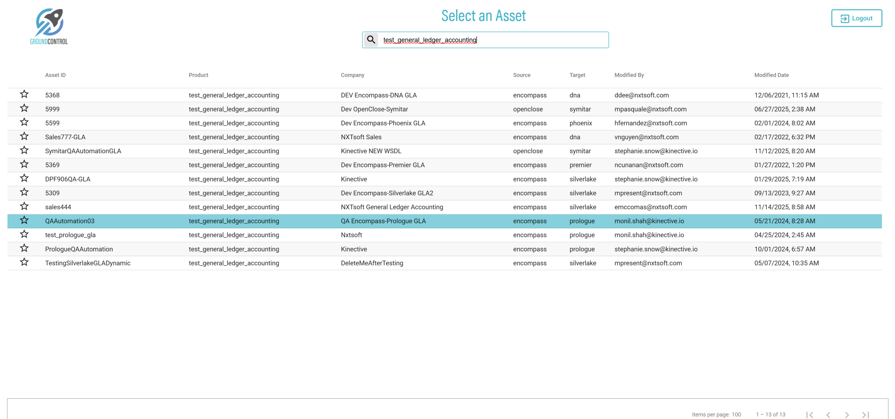Sort by Modified Date column header

[771, 75]
